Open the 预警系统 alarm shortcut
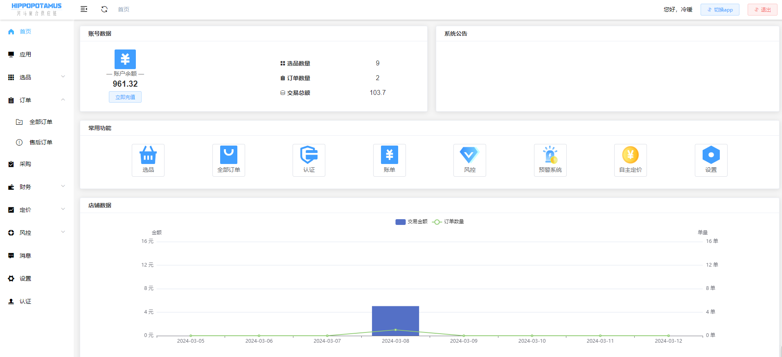This screenshot has height=357, width=782. point(550,160)
